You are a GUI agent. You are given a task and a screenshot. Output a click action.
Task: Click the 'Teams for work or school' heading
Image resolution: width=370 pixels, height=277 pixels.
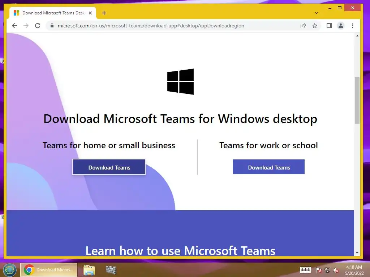(268, 145)
